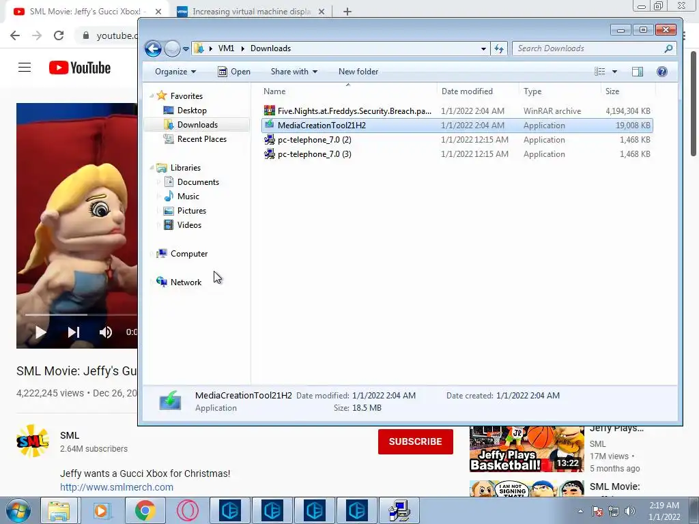The width and height of the screenshot is (699, 524).
Task: Expand the Computer tree node
Action: coord(152,254)
